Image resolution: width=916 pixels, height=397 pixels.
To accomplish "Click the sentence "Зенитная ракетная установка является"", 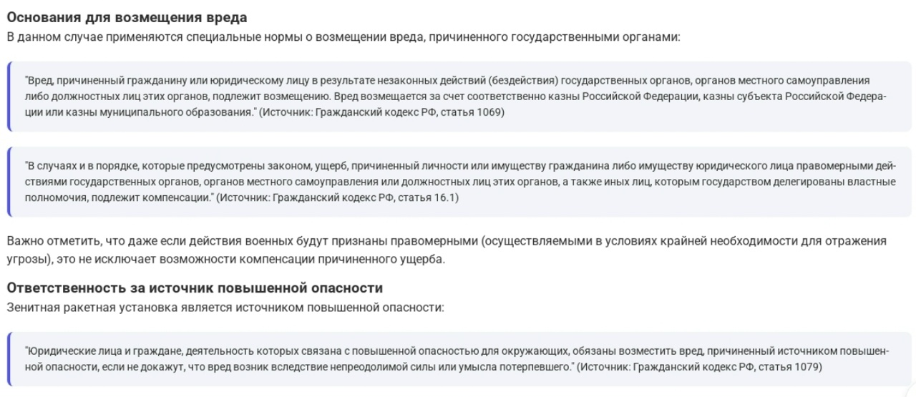I will pyautogui.click(x=225, y=307).
